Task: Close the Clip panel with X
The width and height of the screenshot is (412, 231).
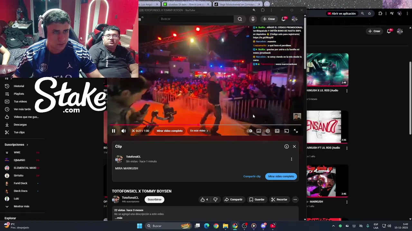Action: [294, 146]
